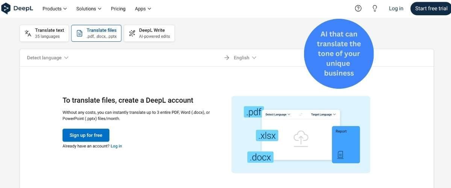Image resolution: width=451 pixels, height=188 pixels.
Task: Expand the Apps menu
Action: point(143,8)
